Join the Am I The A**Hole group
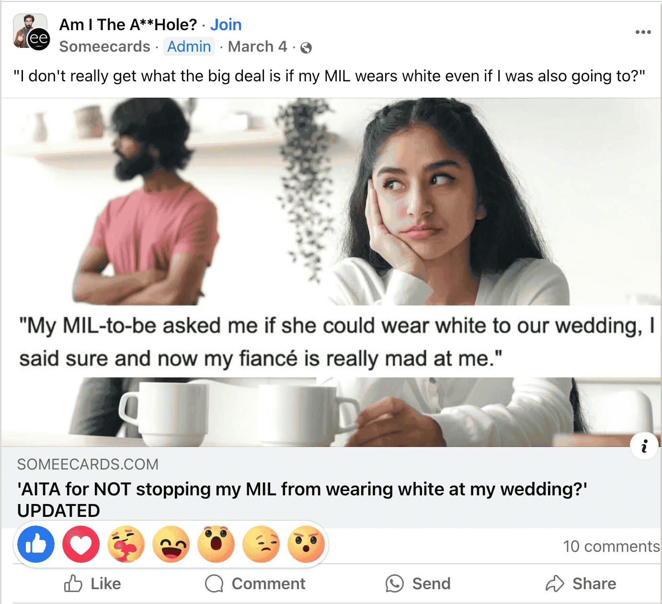This screenshot has height=604, width=662. point(226,24)
